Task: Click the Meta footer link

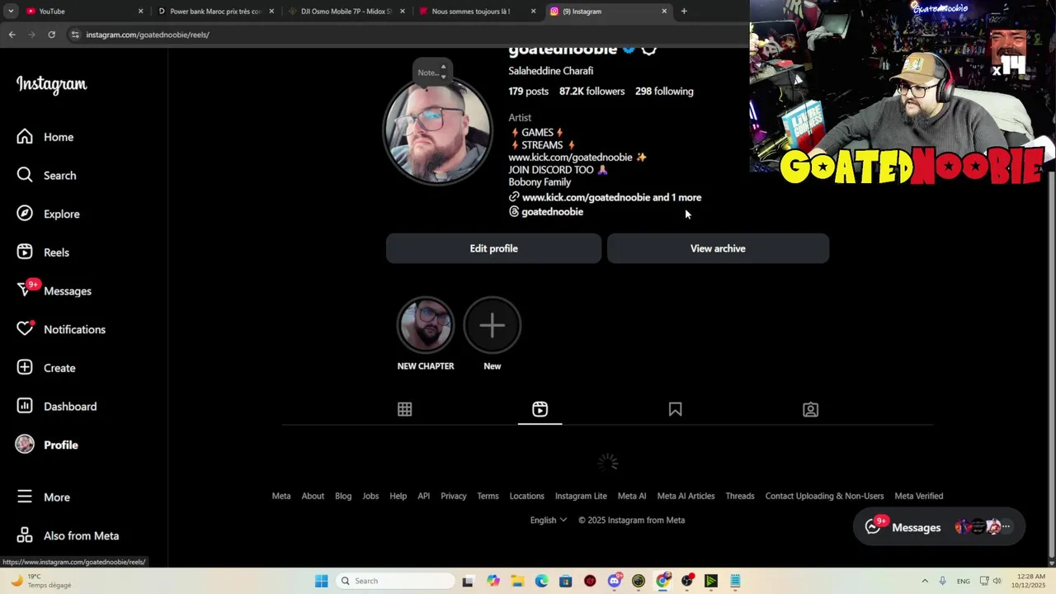Action: pyautogui.click(x=281, y=496)
